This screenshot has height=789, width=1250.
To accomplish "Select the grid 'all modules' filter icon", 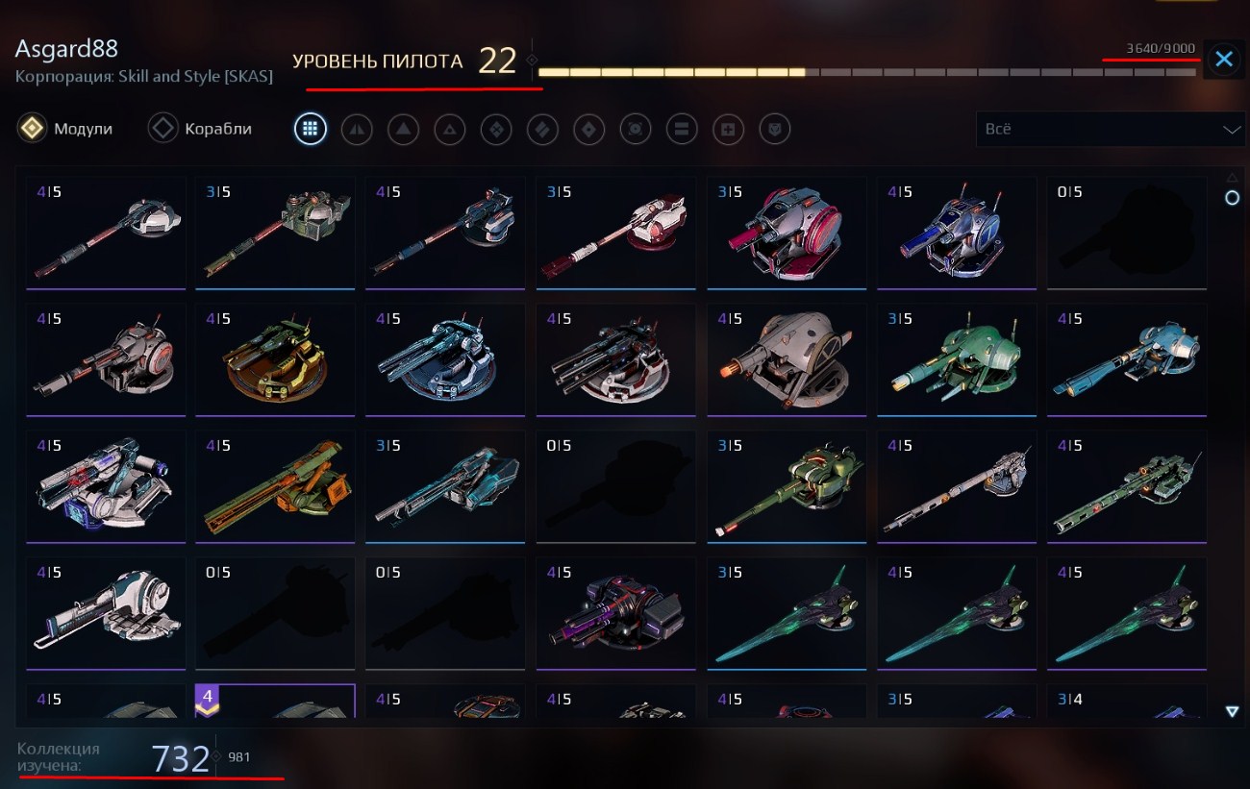I will point(310,129).
